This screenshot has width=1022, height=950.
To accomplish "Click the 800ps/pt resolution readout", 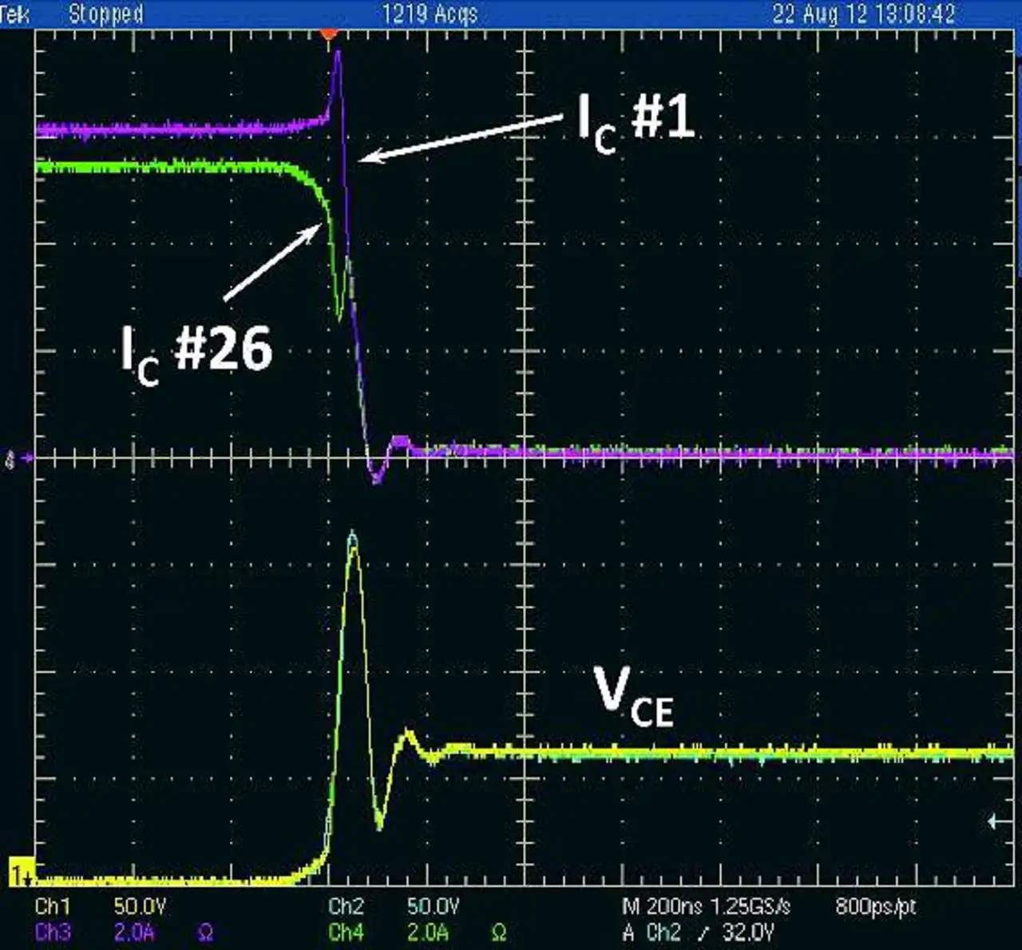I will pos(875,907).
